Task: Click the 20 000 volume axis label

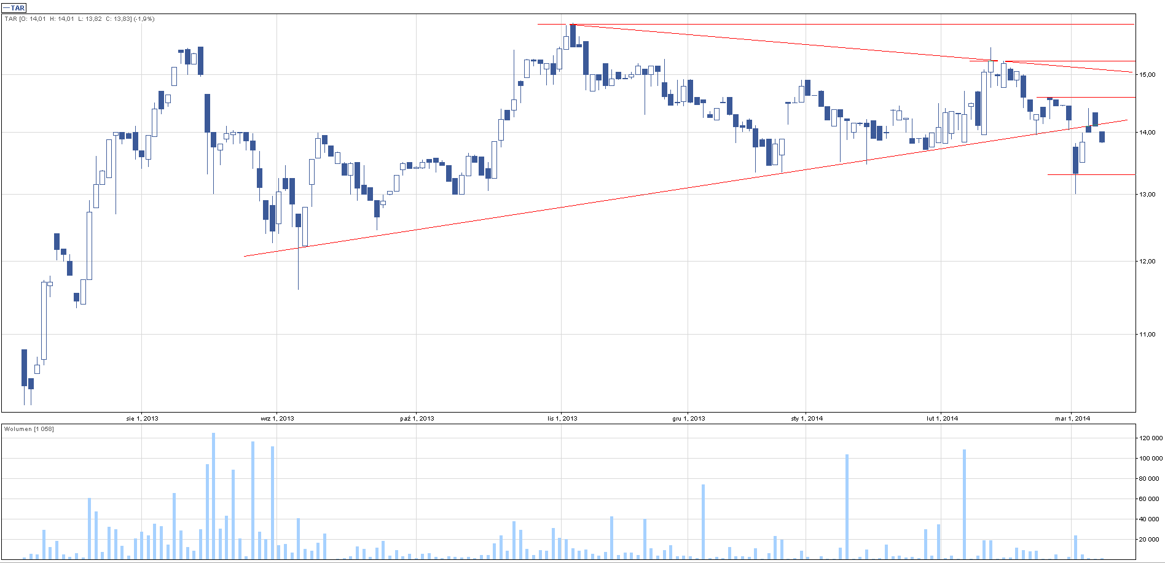Action: click(1150, 540)
